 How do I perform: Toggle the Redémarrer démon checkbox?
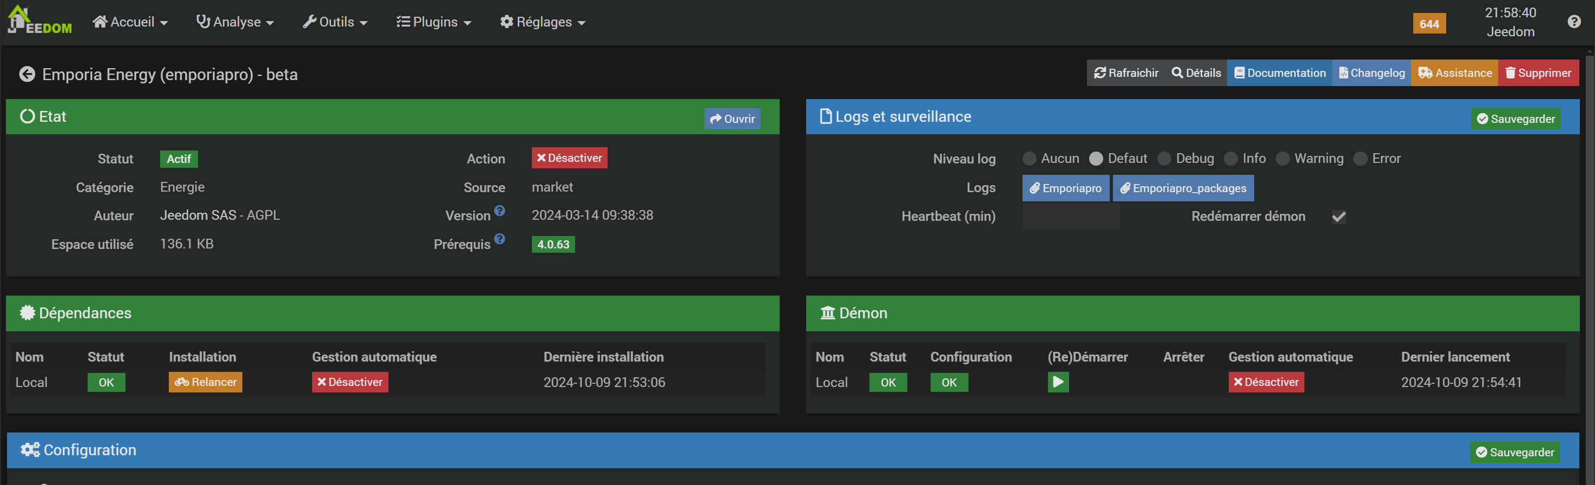[x=1339, y=217]
